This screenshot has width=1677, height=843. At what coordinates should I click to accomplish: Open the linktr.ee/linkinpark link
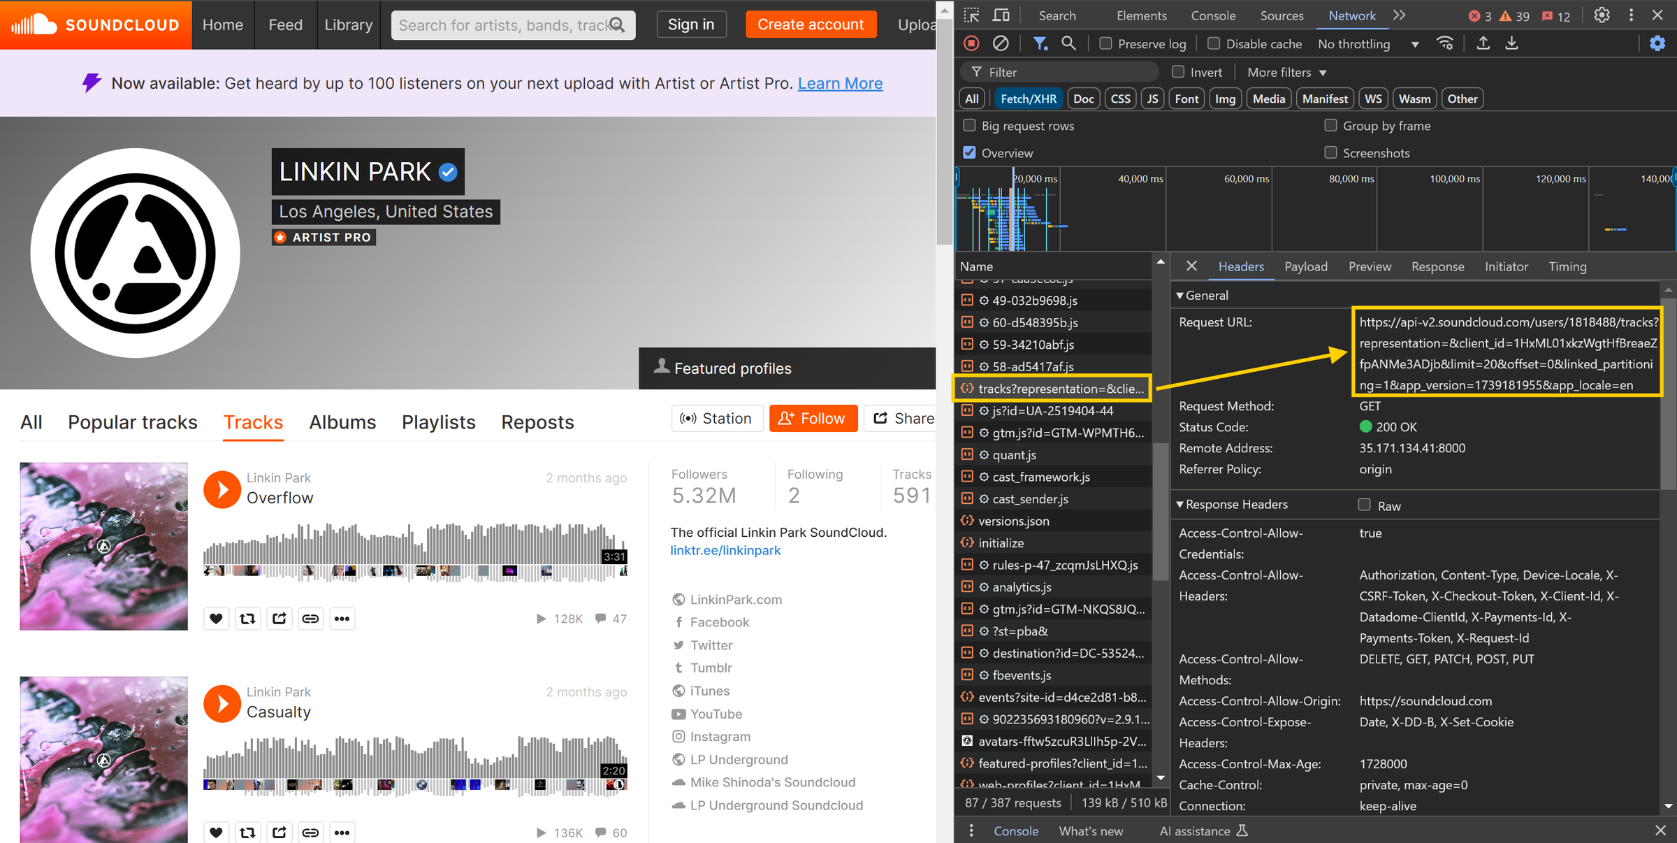[725, 550]
